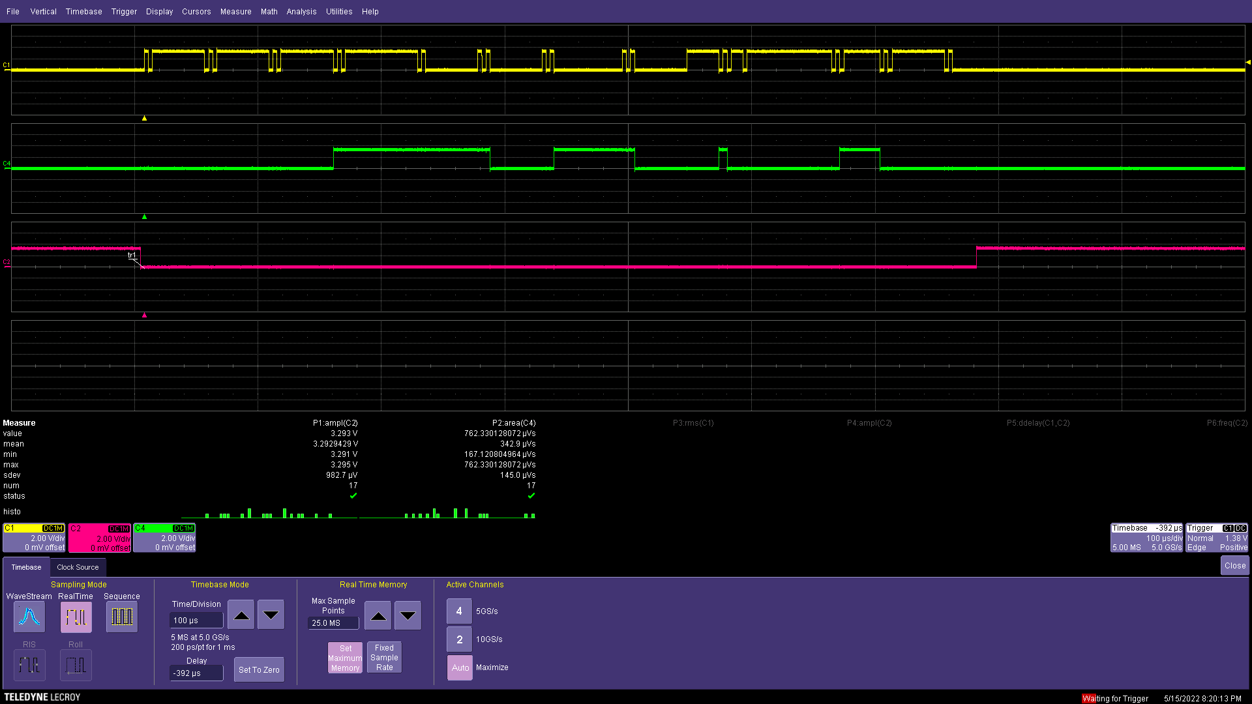Click the P2:area(C4) measurement header
Image resolution: width=1252 pixels, height=704 pixels.
[514, 423]
